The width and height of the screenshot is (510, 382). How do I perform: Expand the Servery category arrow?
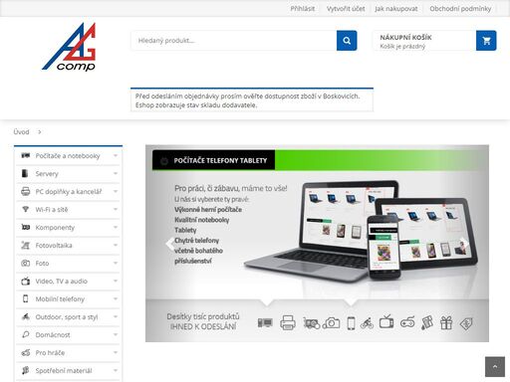[116, 173]
